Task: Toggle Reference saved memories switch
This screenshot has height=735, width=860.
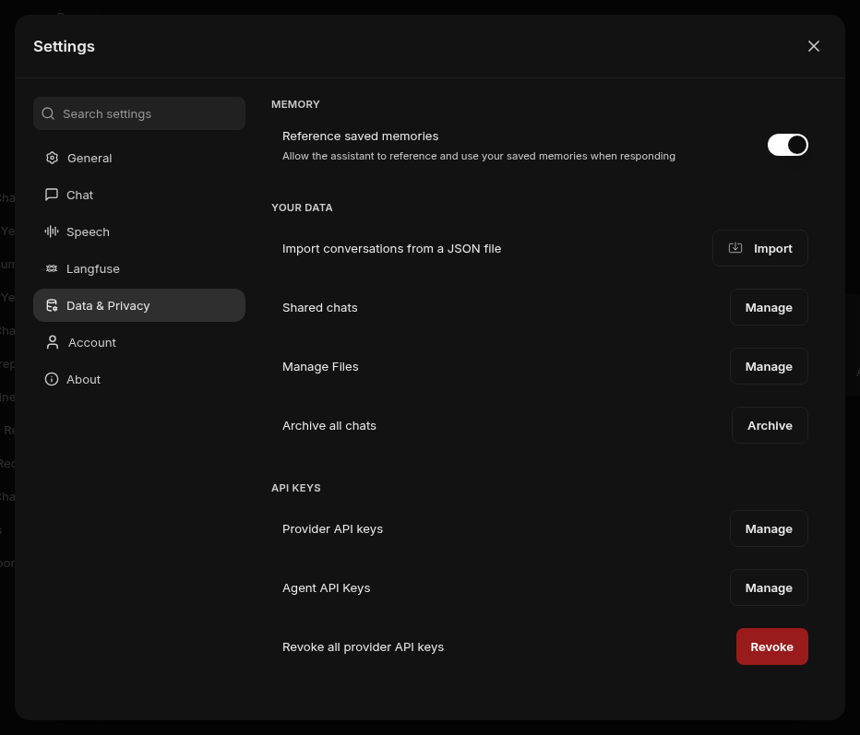Action: 788,145
